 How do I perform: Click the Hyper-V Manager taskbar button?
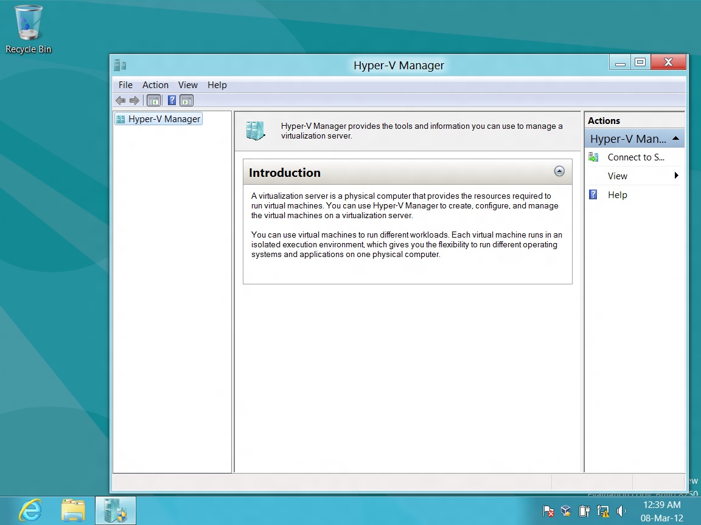(x=116, y=510)
